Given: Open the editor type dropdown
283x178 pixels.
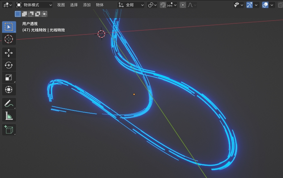Looking at the screenshot, I should pyautogui.click(x=7, y=5).
